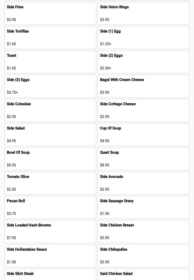Viewport: 194px width, 280px height.
Task: Click the Tomato Slice item
Action: point(50,183)
